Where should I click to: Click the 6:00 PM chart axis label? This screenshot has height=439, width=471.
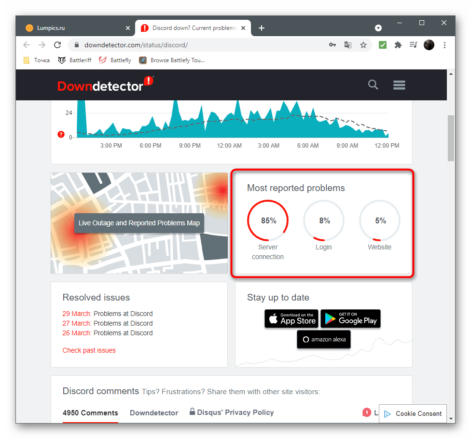[x=150, y=146]
